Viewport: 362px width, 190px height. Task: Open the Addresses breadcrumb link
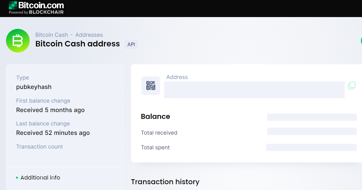(x=89, y=35)
